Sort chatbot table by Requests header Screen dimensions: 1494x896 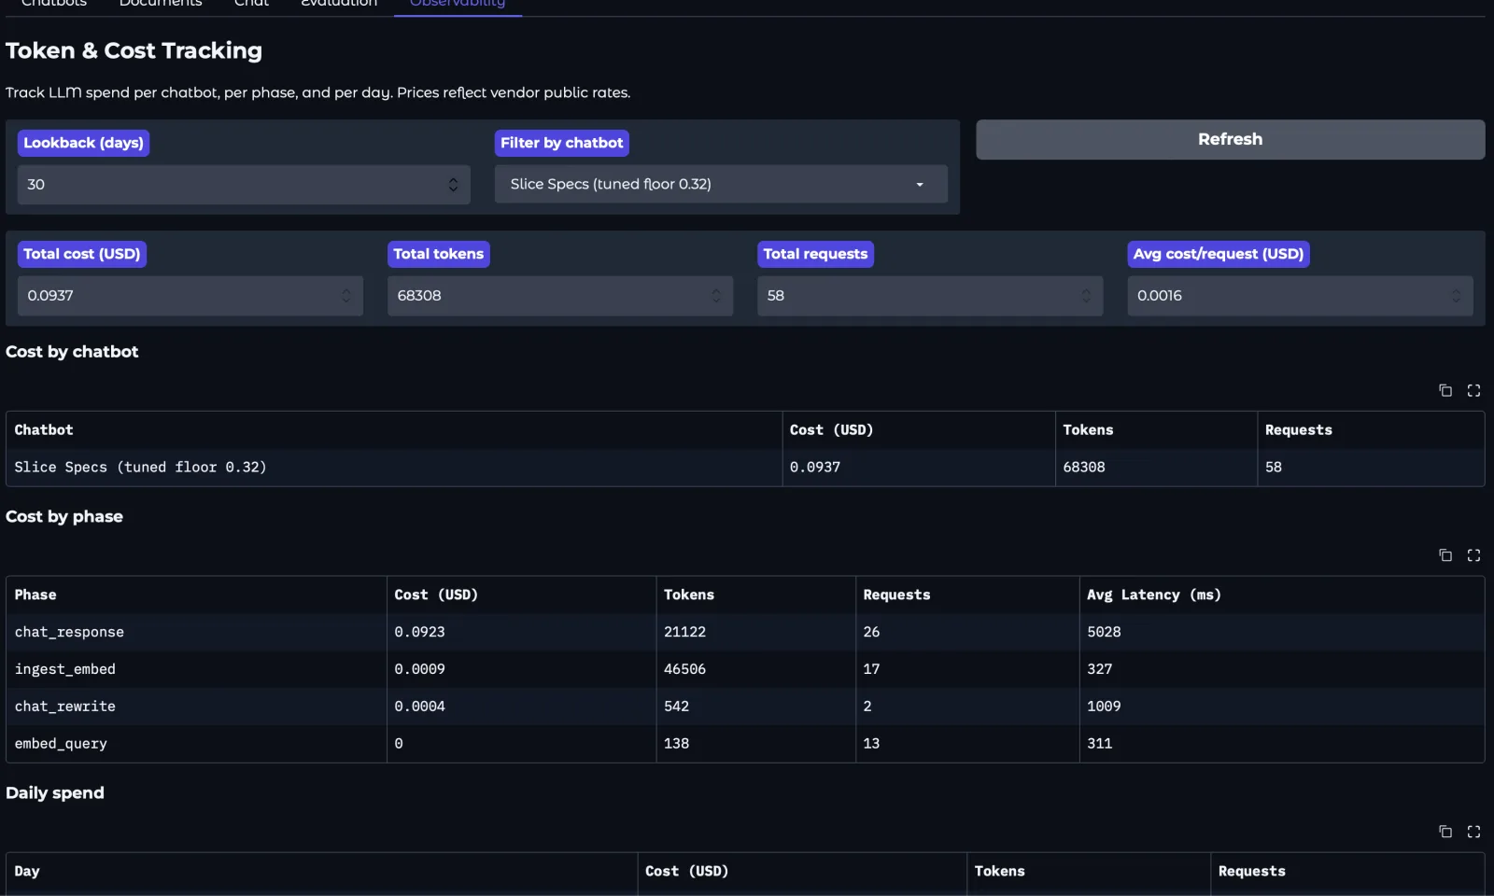click(1371, 430)
